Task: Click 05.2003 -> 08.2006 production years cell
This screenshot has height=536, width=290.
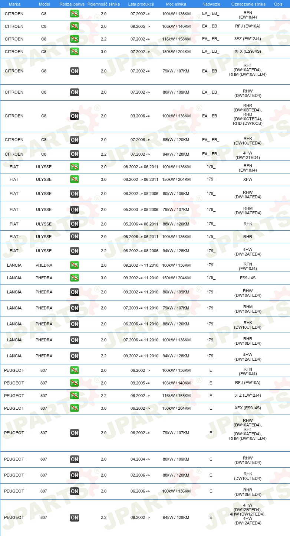Action: [141, 210]
